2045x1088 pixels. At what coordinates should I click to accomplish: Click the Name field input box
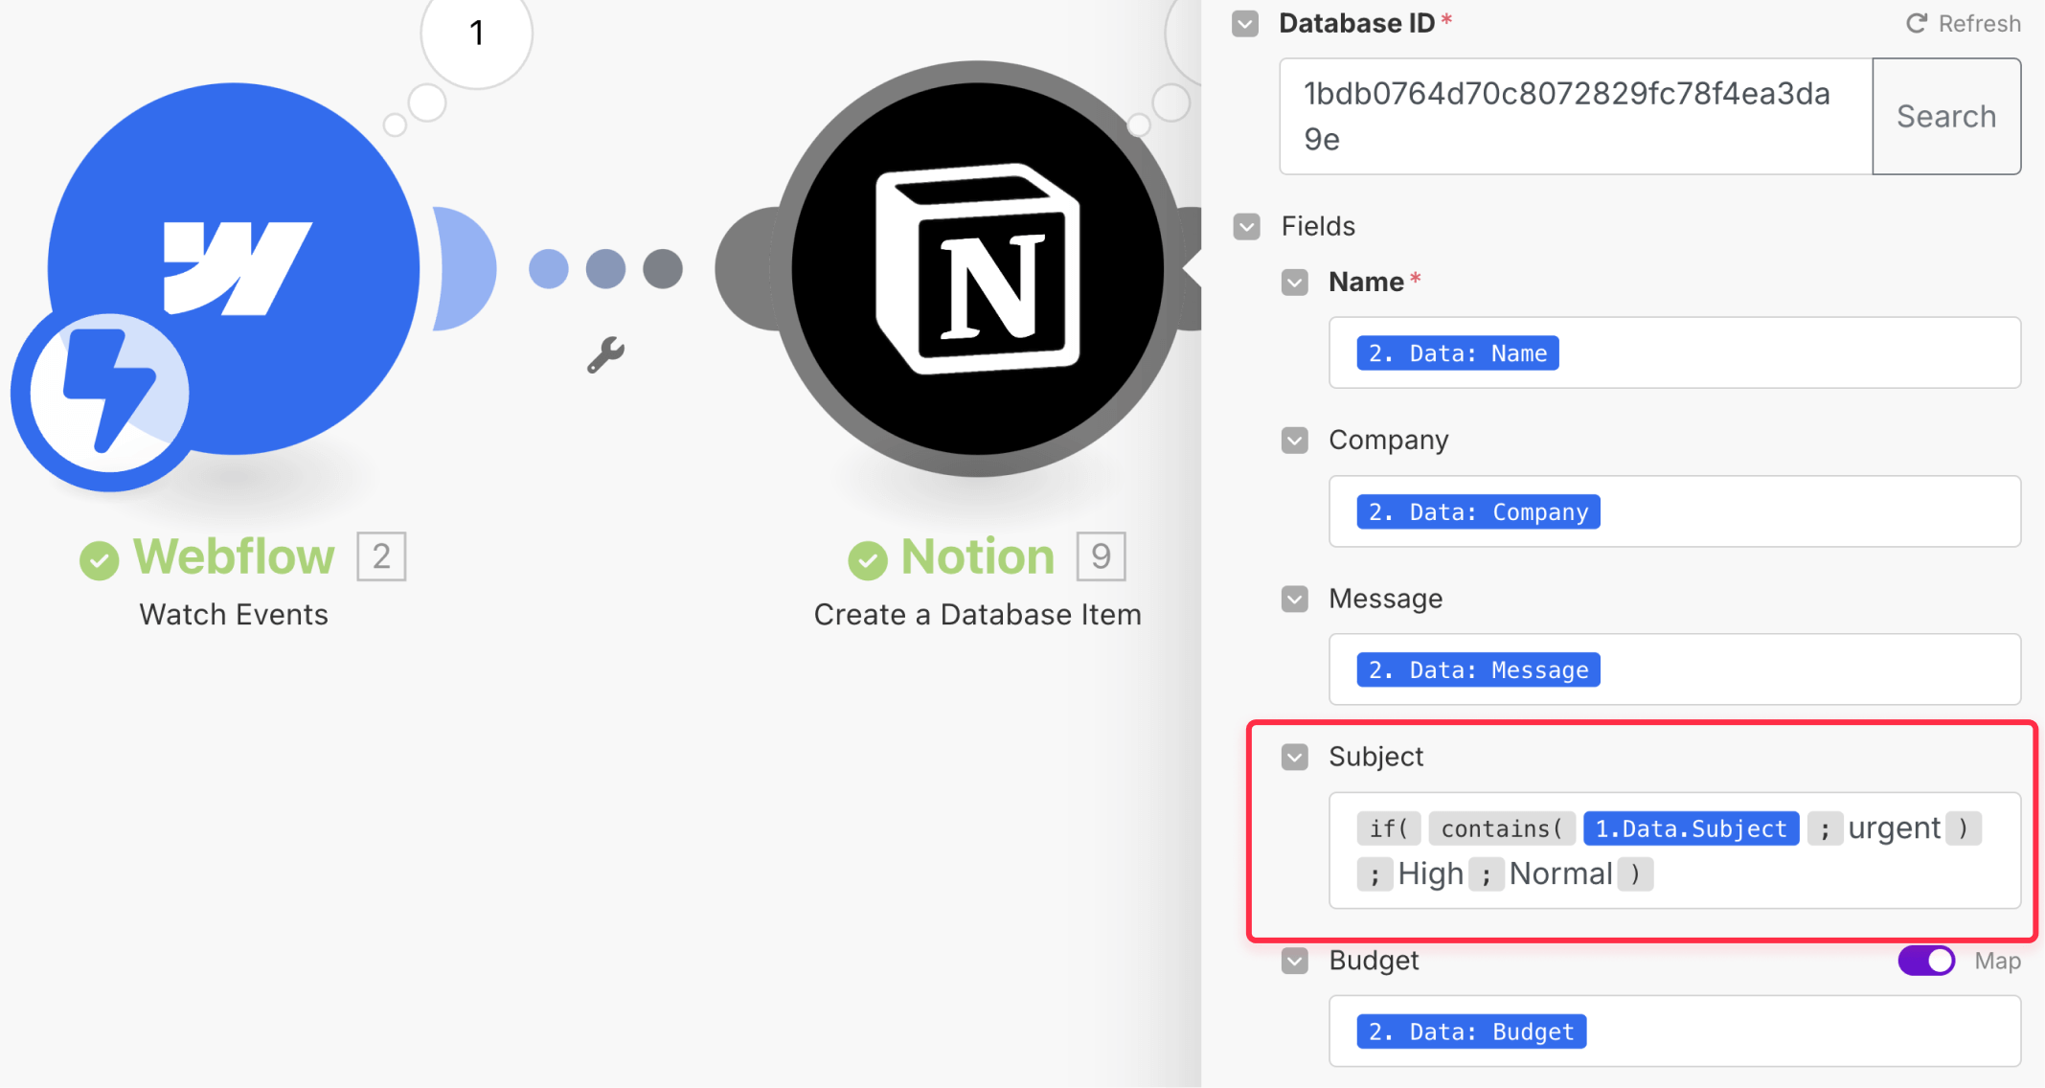tap(1674, 352)
